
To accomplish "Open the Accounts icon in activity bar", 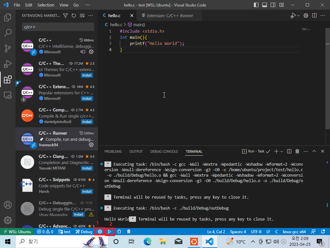I will coord(8,204).
